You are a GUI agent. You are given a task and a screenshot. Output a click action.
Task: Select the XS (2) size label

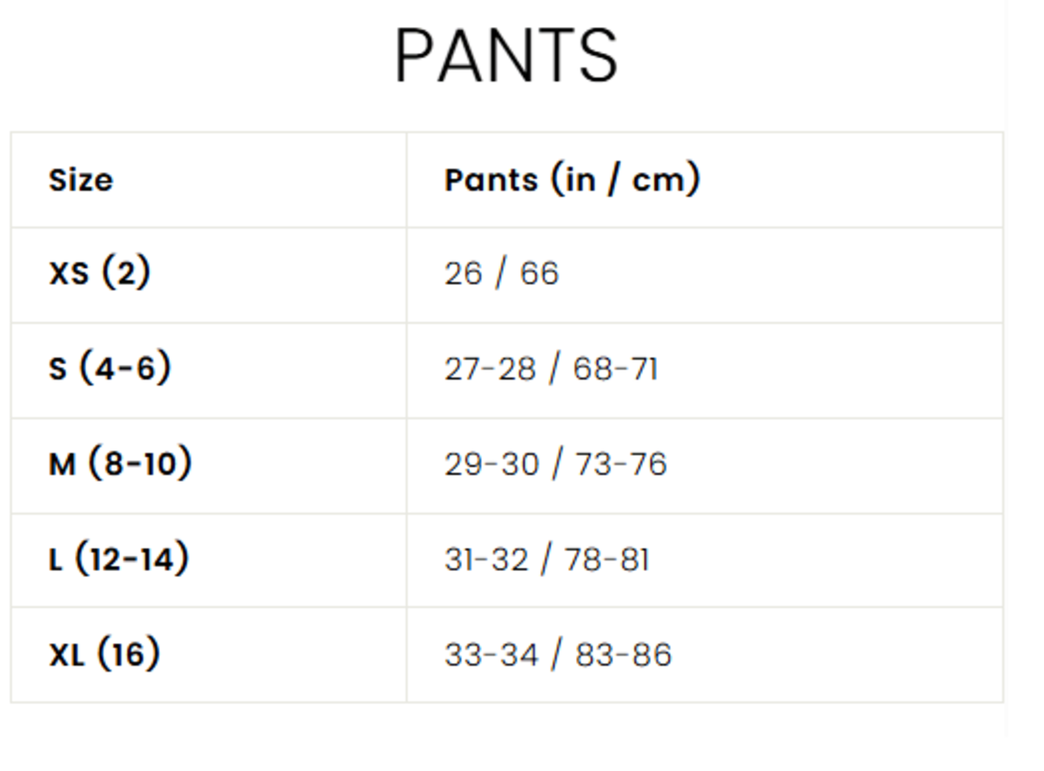pos(99,274)
